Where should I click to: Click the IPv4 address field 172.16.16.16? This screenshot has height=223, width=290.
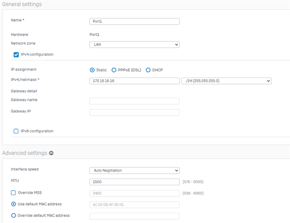(x=134, y=81)
